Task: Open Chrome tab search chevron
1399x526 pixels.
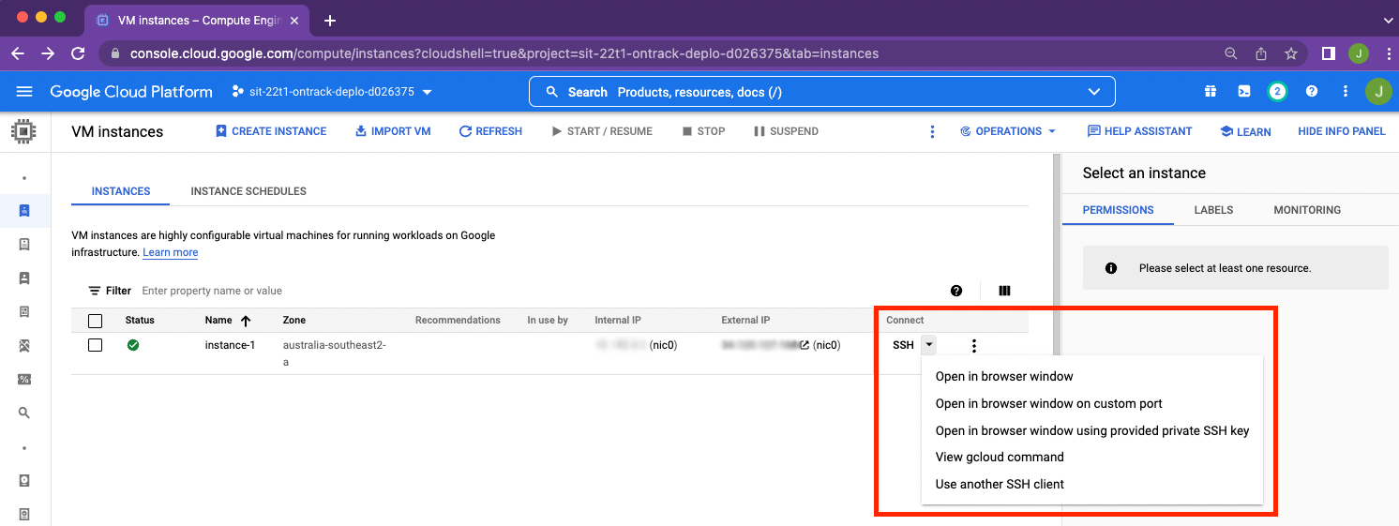Action: (x=1387, y=20)
